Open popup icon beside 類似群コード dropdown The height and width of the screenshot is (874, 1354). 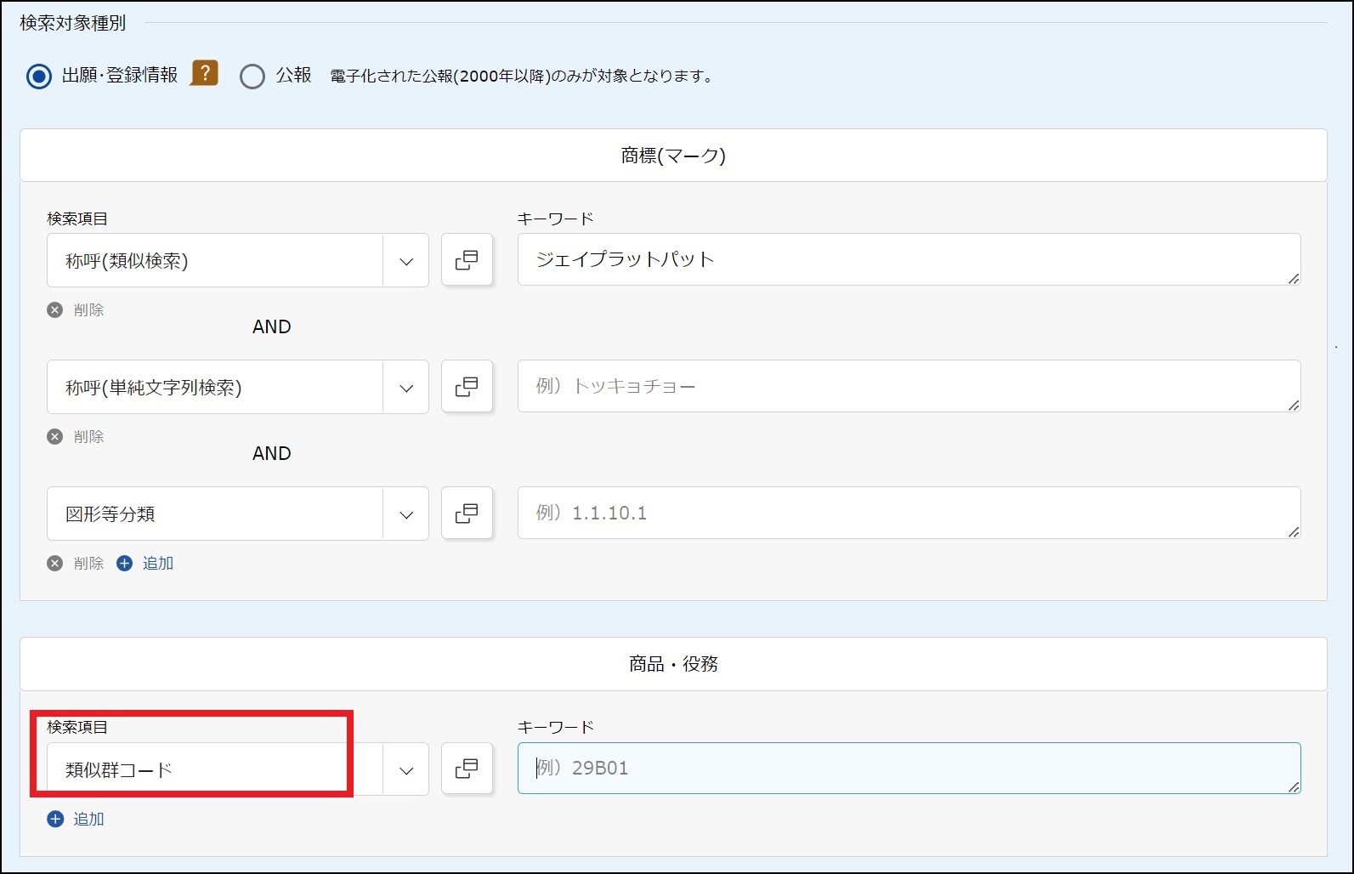click(467, 769)
